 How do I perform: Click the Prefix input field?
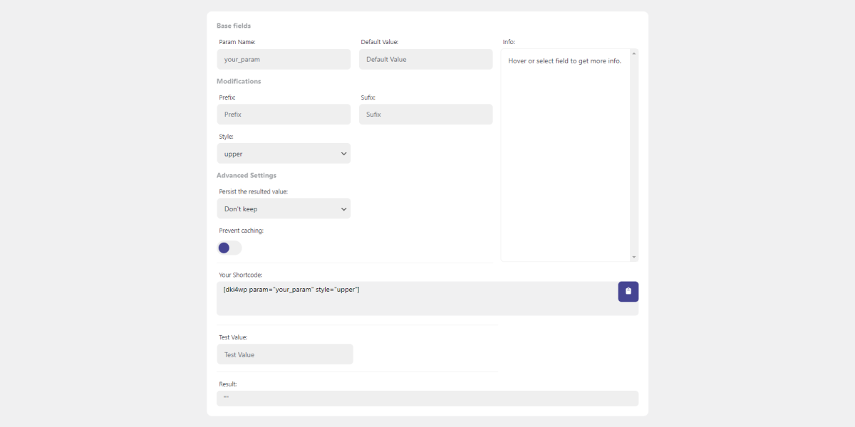(x=284, y=114)
